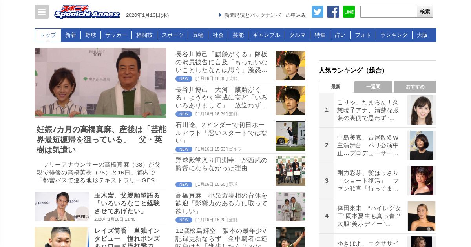Image resolution: width=471 pixels, height=247 pixels.
Task: Open the 小泉環境相 article thumbnail
Action: [x=290, y=206]
